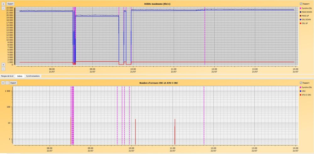
Task: Export the CRC errors chart
Action: tap(13, 83)
